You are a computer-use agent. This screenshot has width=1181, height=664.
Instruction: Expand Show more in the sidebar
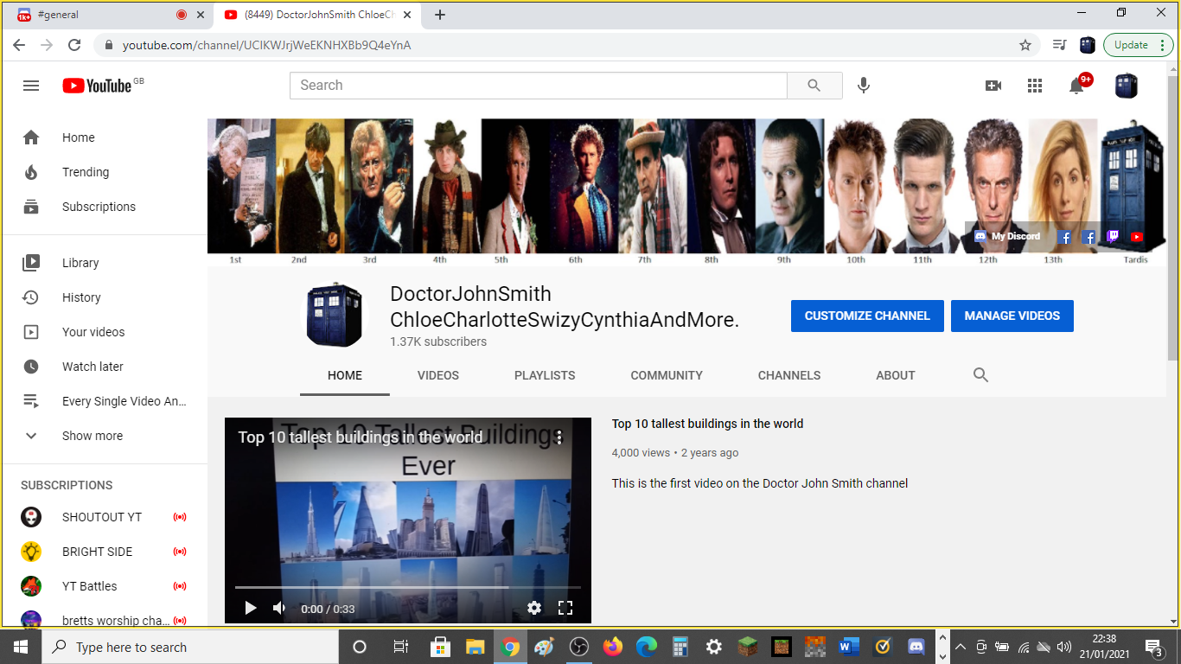tap(104, 436)
